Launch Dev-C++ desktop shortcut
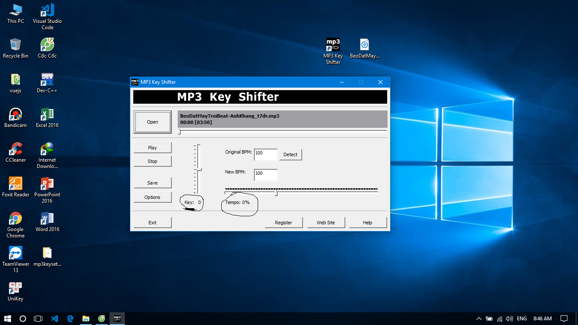The height and width of the screenshot is (325, 578). point(47,83)
